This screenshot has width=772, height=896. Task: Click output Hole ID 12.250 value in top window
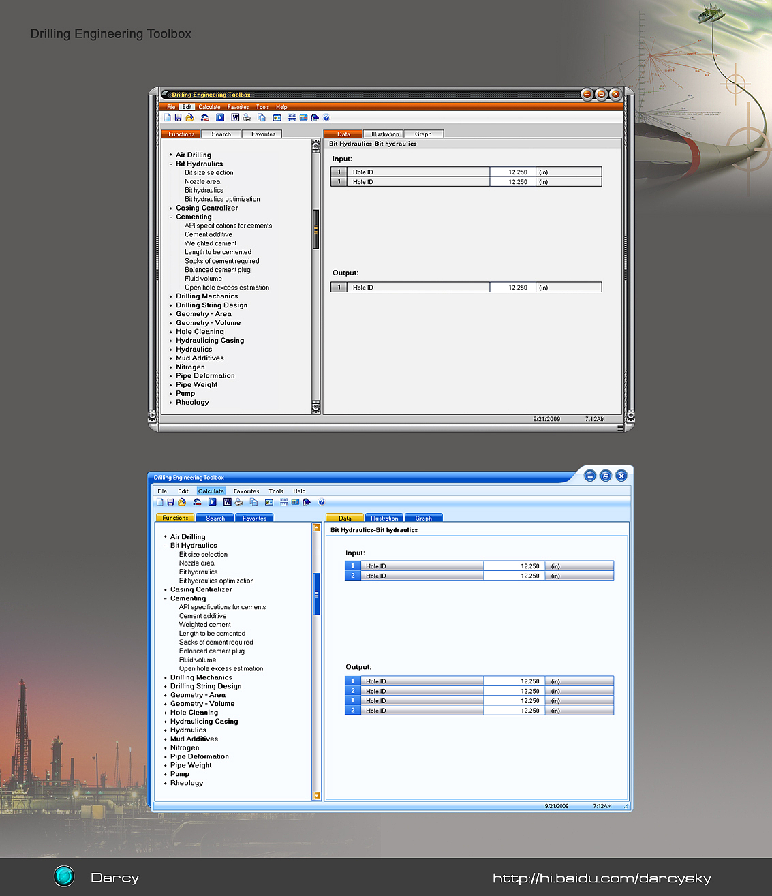[512, 288]
